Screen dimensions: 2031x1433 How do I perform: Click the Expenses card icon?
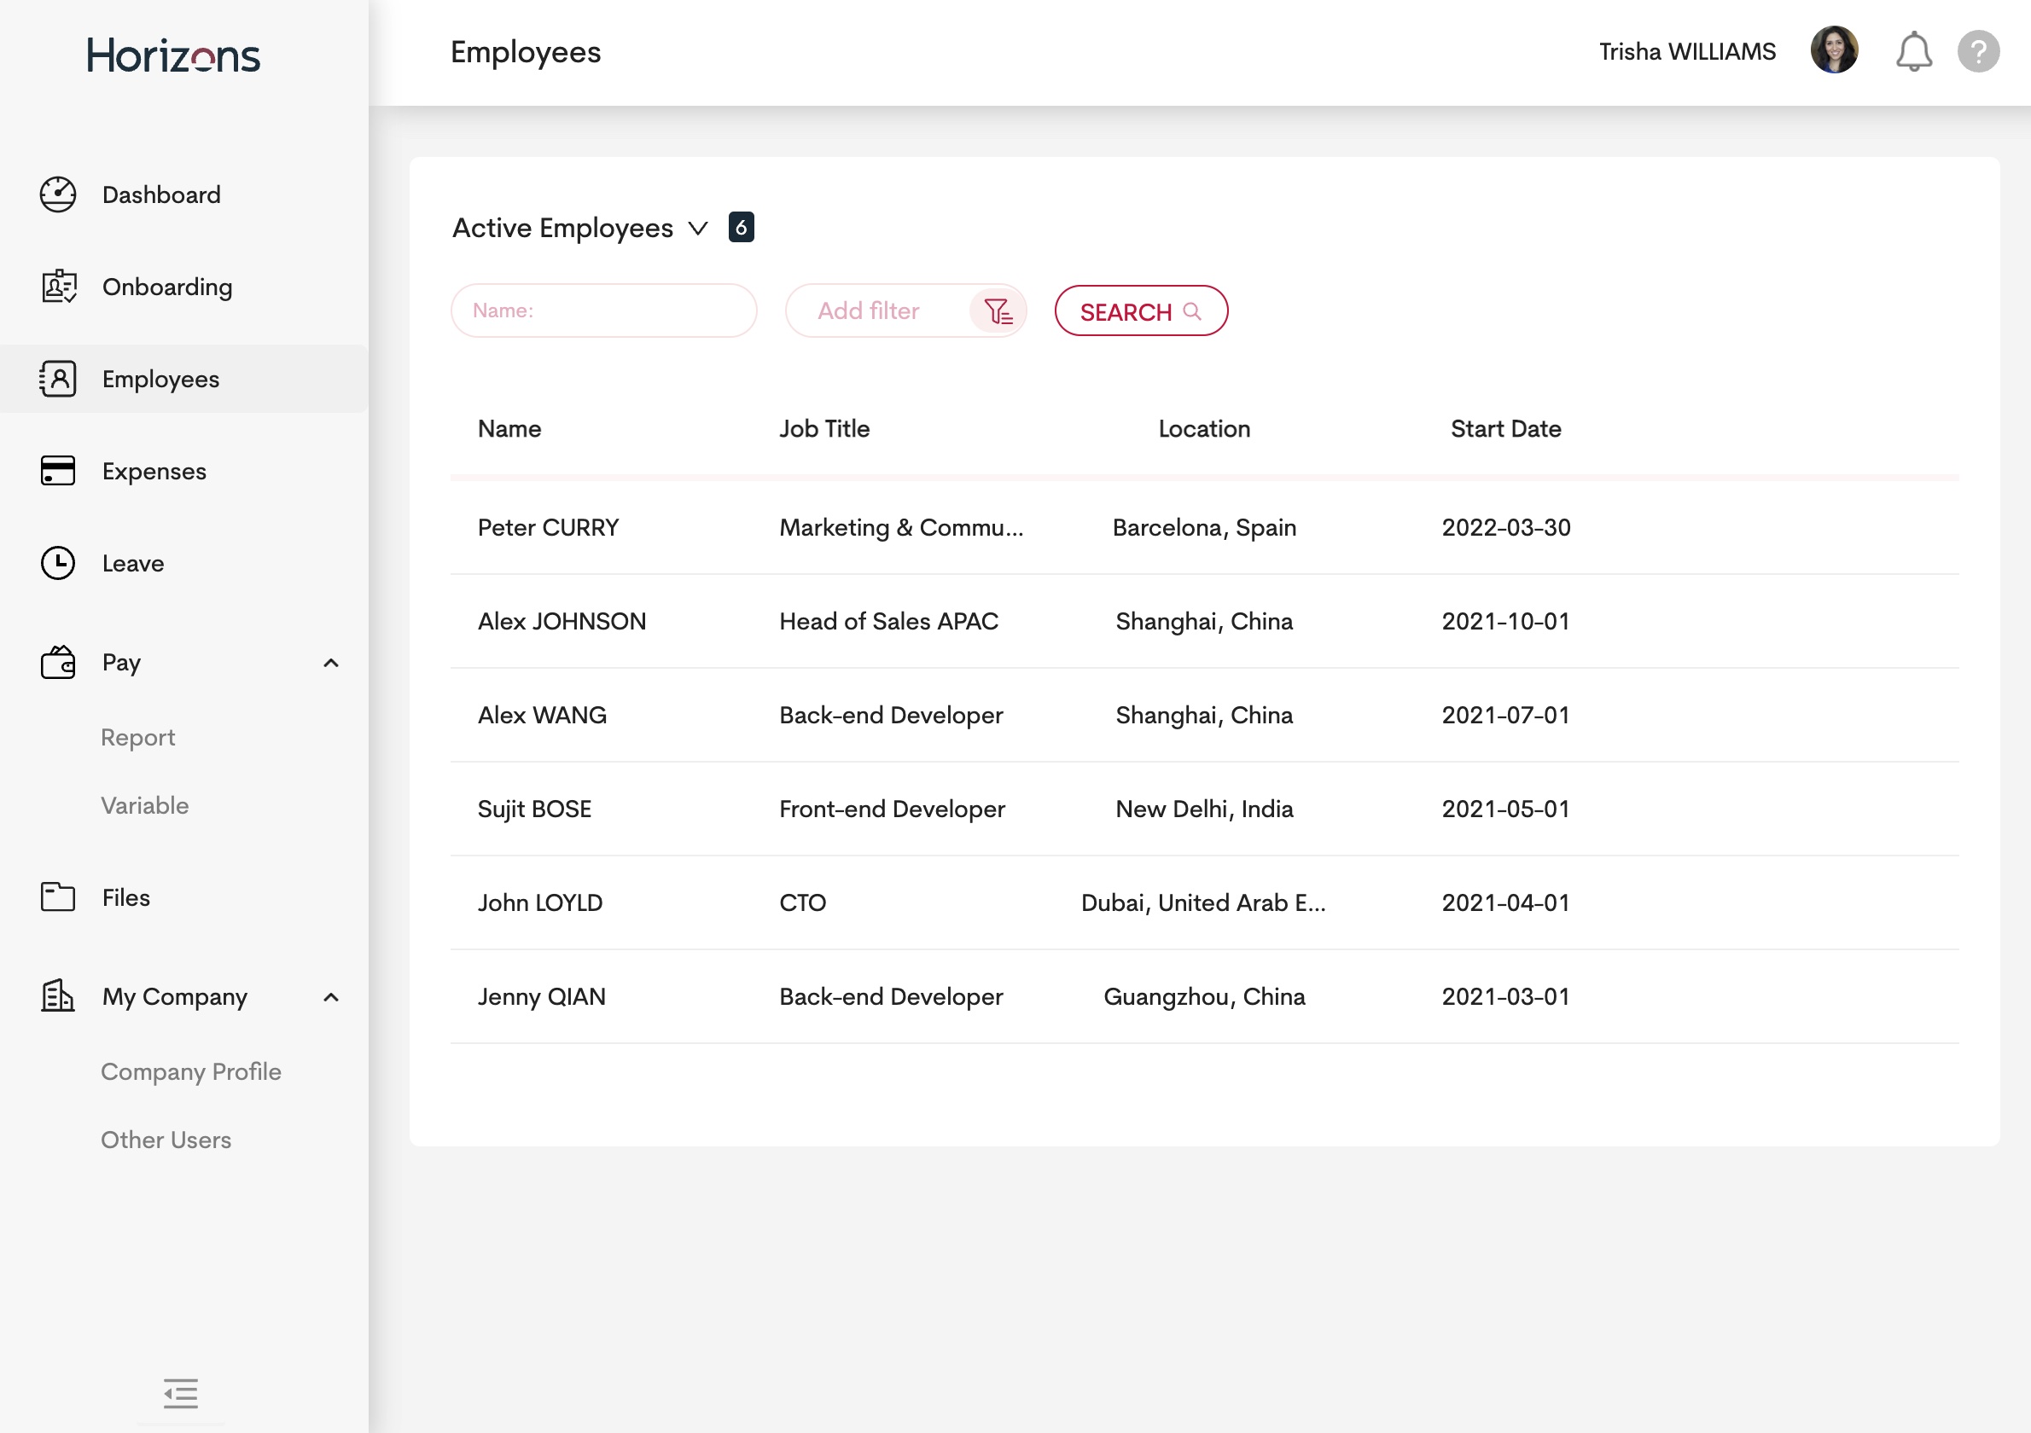[x=57, y=470]
